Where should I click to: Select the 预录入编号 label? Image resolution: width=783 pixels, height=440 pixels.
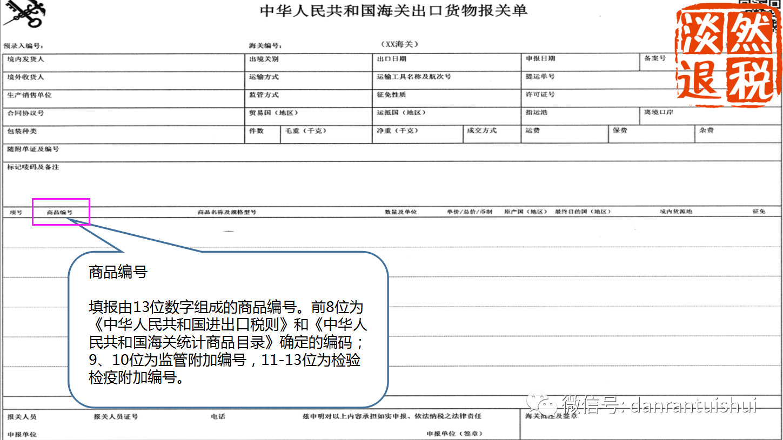click(x=23, y=46)
